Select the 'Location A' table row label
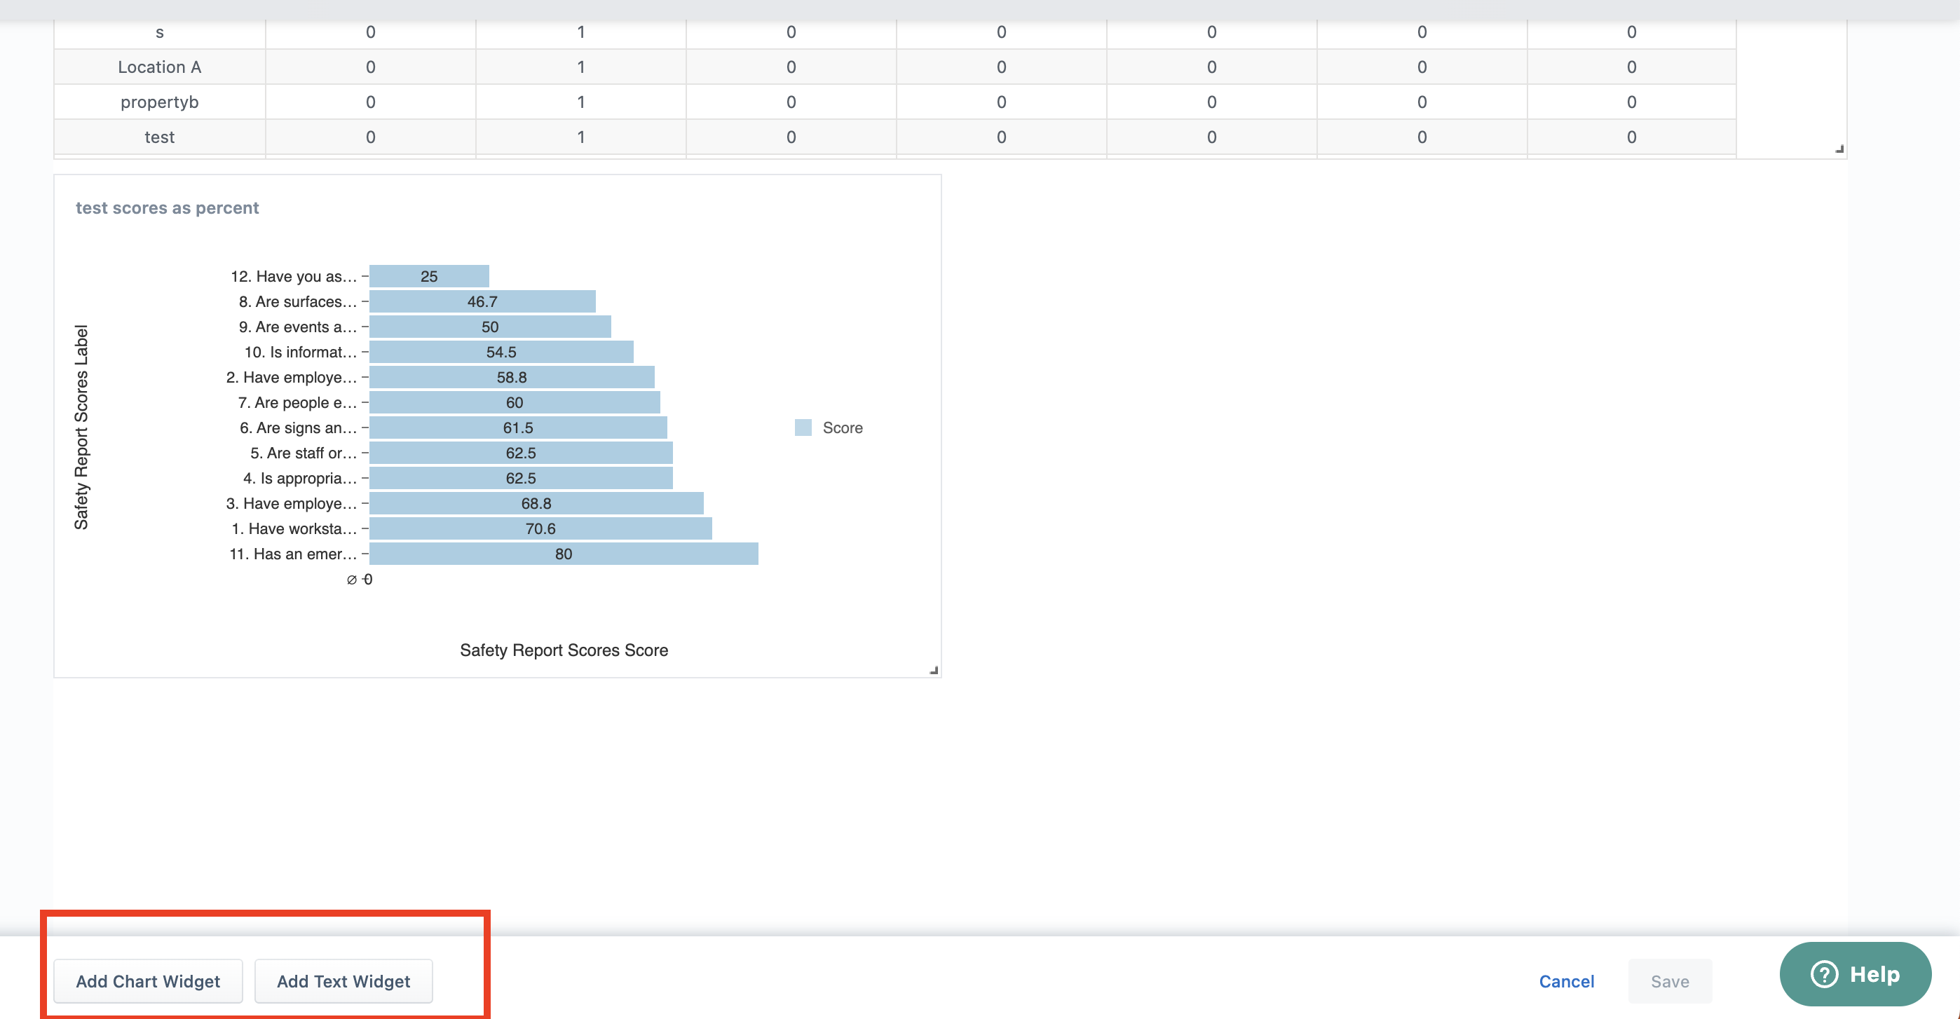This screenshot has height=1019, width=1960. [x=160, y=67]
